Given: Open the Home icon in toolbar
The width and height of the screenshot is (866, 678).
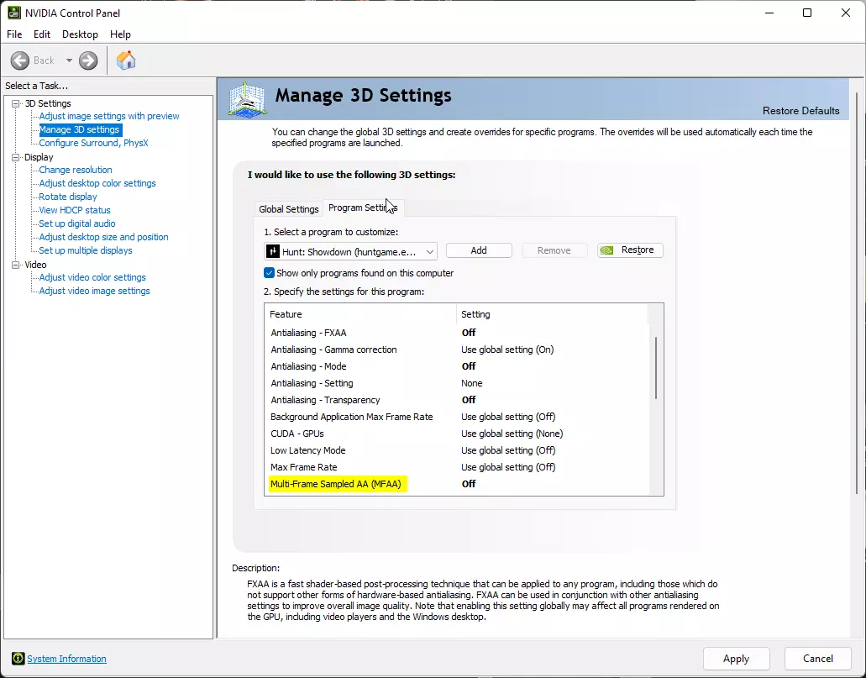Looking at the screenshot, I should pyautogui.click(x=126, y=60).
